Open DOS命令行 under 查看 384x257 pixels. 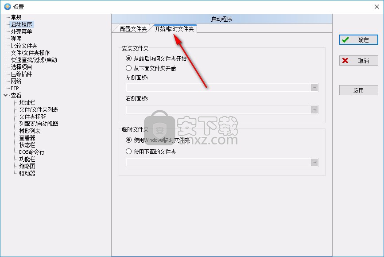[32, 152]
